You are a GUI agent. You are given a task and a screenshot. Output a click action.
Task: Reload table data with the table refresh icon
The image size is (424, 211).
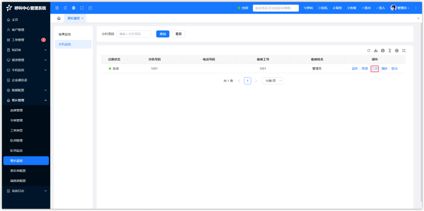tap(369, 51)
